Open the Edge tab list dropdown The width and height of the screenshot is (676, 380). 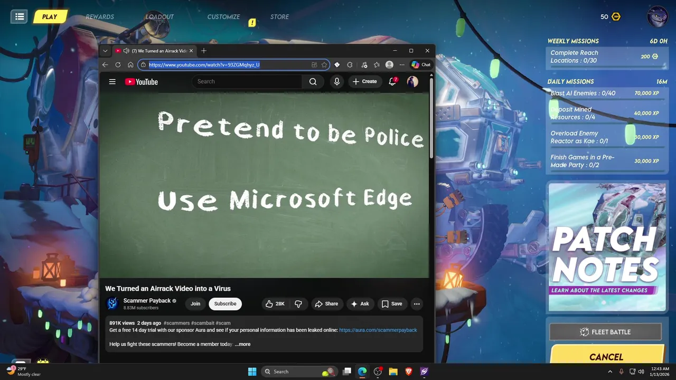click(x=105, y=51)
